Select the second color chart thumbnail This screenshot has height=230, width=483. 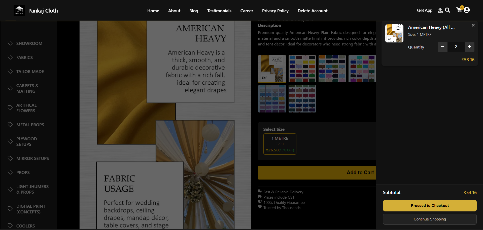pyautogui.click(x=302, y=69)
